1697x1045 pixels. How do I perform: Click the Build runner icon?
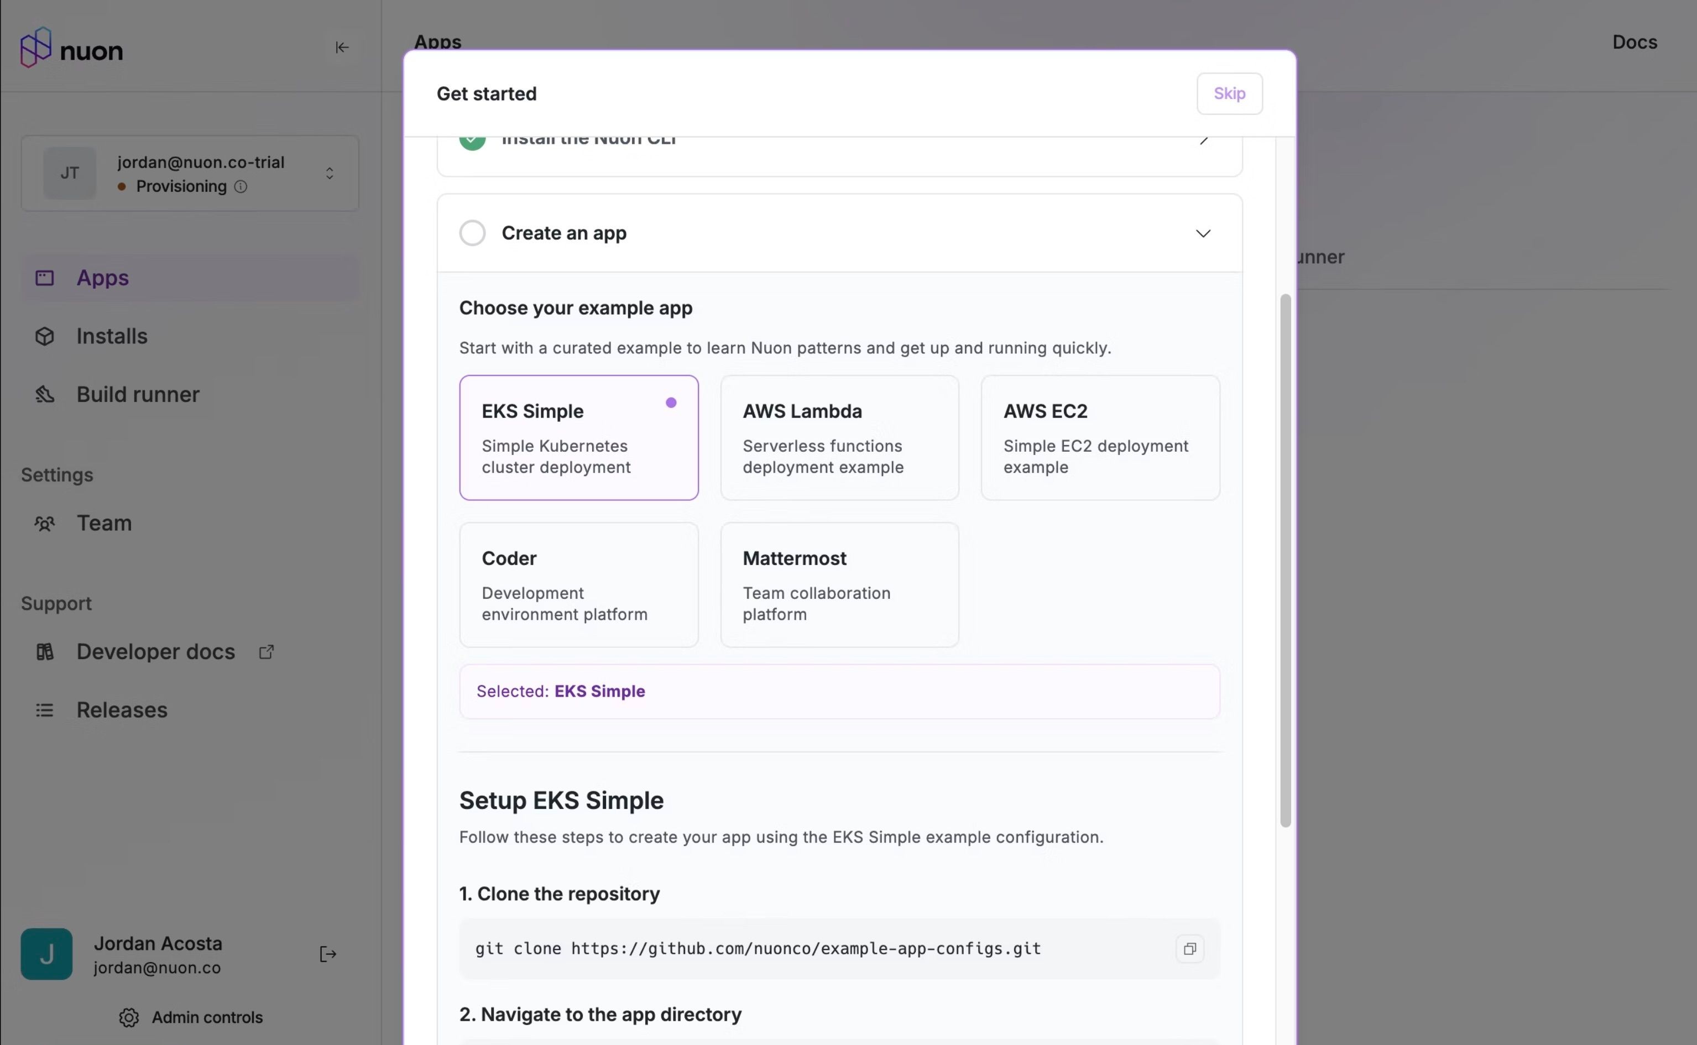pos(45,395)
